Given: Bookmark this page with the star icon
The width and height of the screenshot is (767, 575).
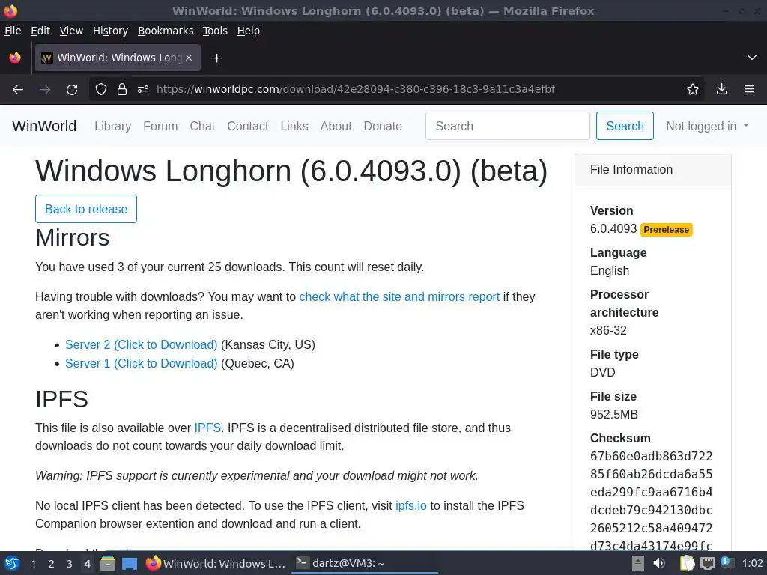Looking at the screenshot, I should click(693, 90).
